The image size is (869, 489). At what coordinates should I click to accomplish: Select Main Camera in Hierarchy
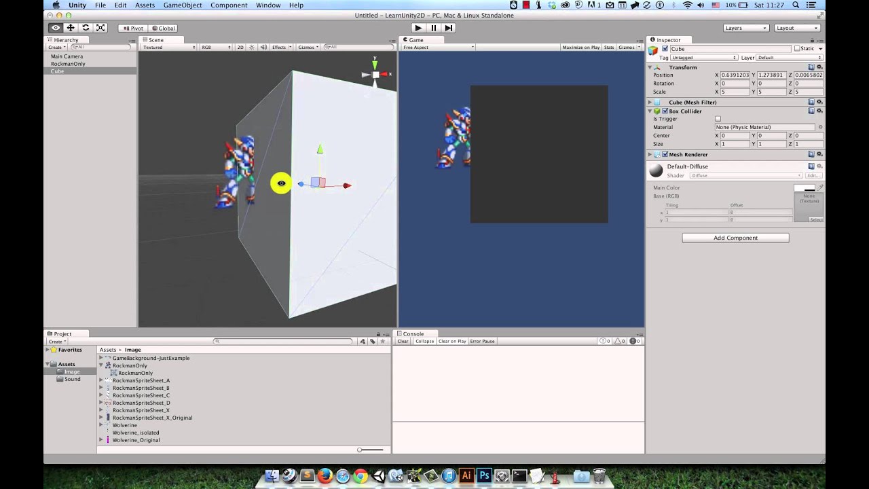pyautogui.click(x=67, y=56)
